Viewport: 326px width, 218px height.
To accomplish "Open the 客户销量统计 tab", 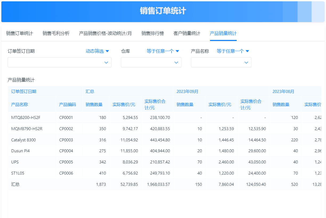I will 187,33.
